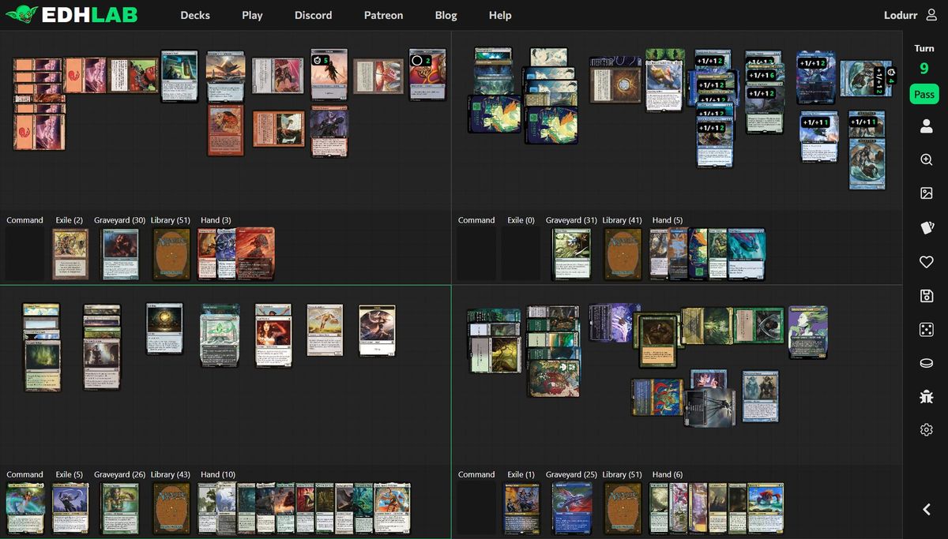
Task: Click the bug report icon
Action: point(927,397)
